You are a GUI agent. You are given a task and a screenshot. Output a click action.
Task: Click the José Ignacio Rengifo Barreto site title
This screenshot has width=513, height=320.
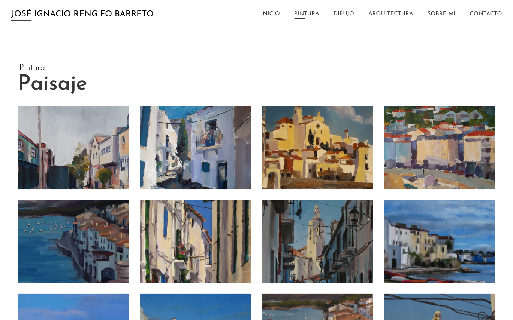(82, 14)
